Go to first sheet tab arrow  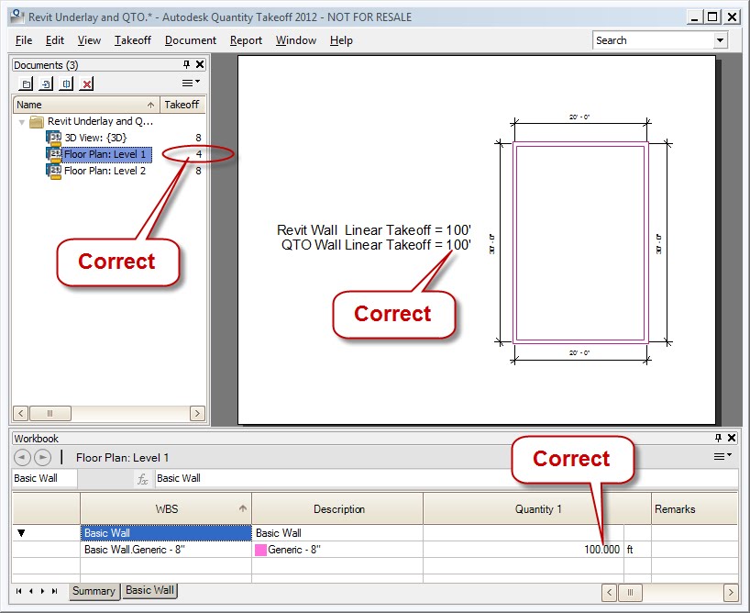pos(18,591)
